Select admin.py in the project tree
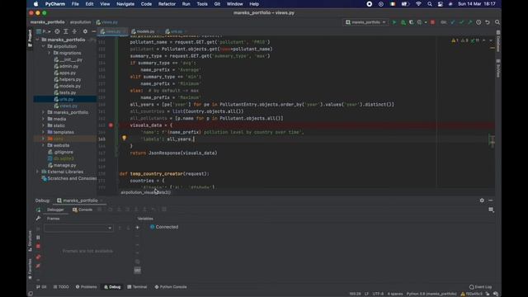This screenshot has height=297, width=528. (x=68, y=66)
